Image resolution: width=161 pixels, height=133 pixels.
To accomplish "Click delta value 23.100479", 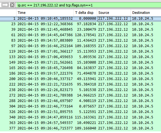I will [x=86, y=29].
